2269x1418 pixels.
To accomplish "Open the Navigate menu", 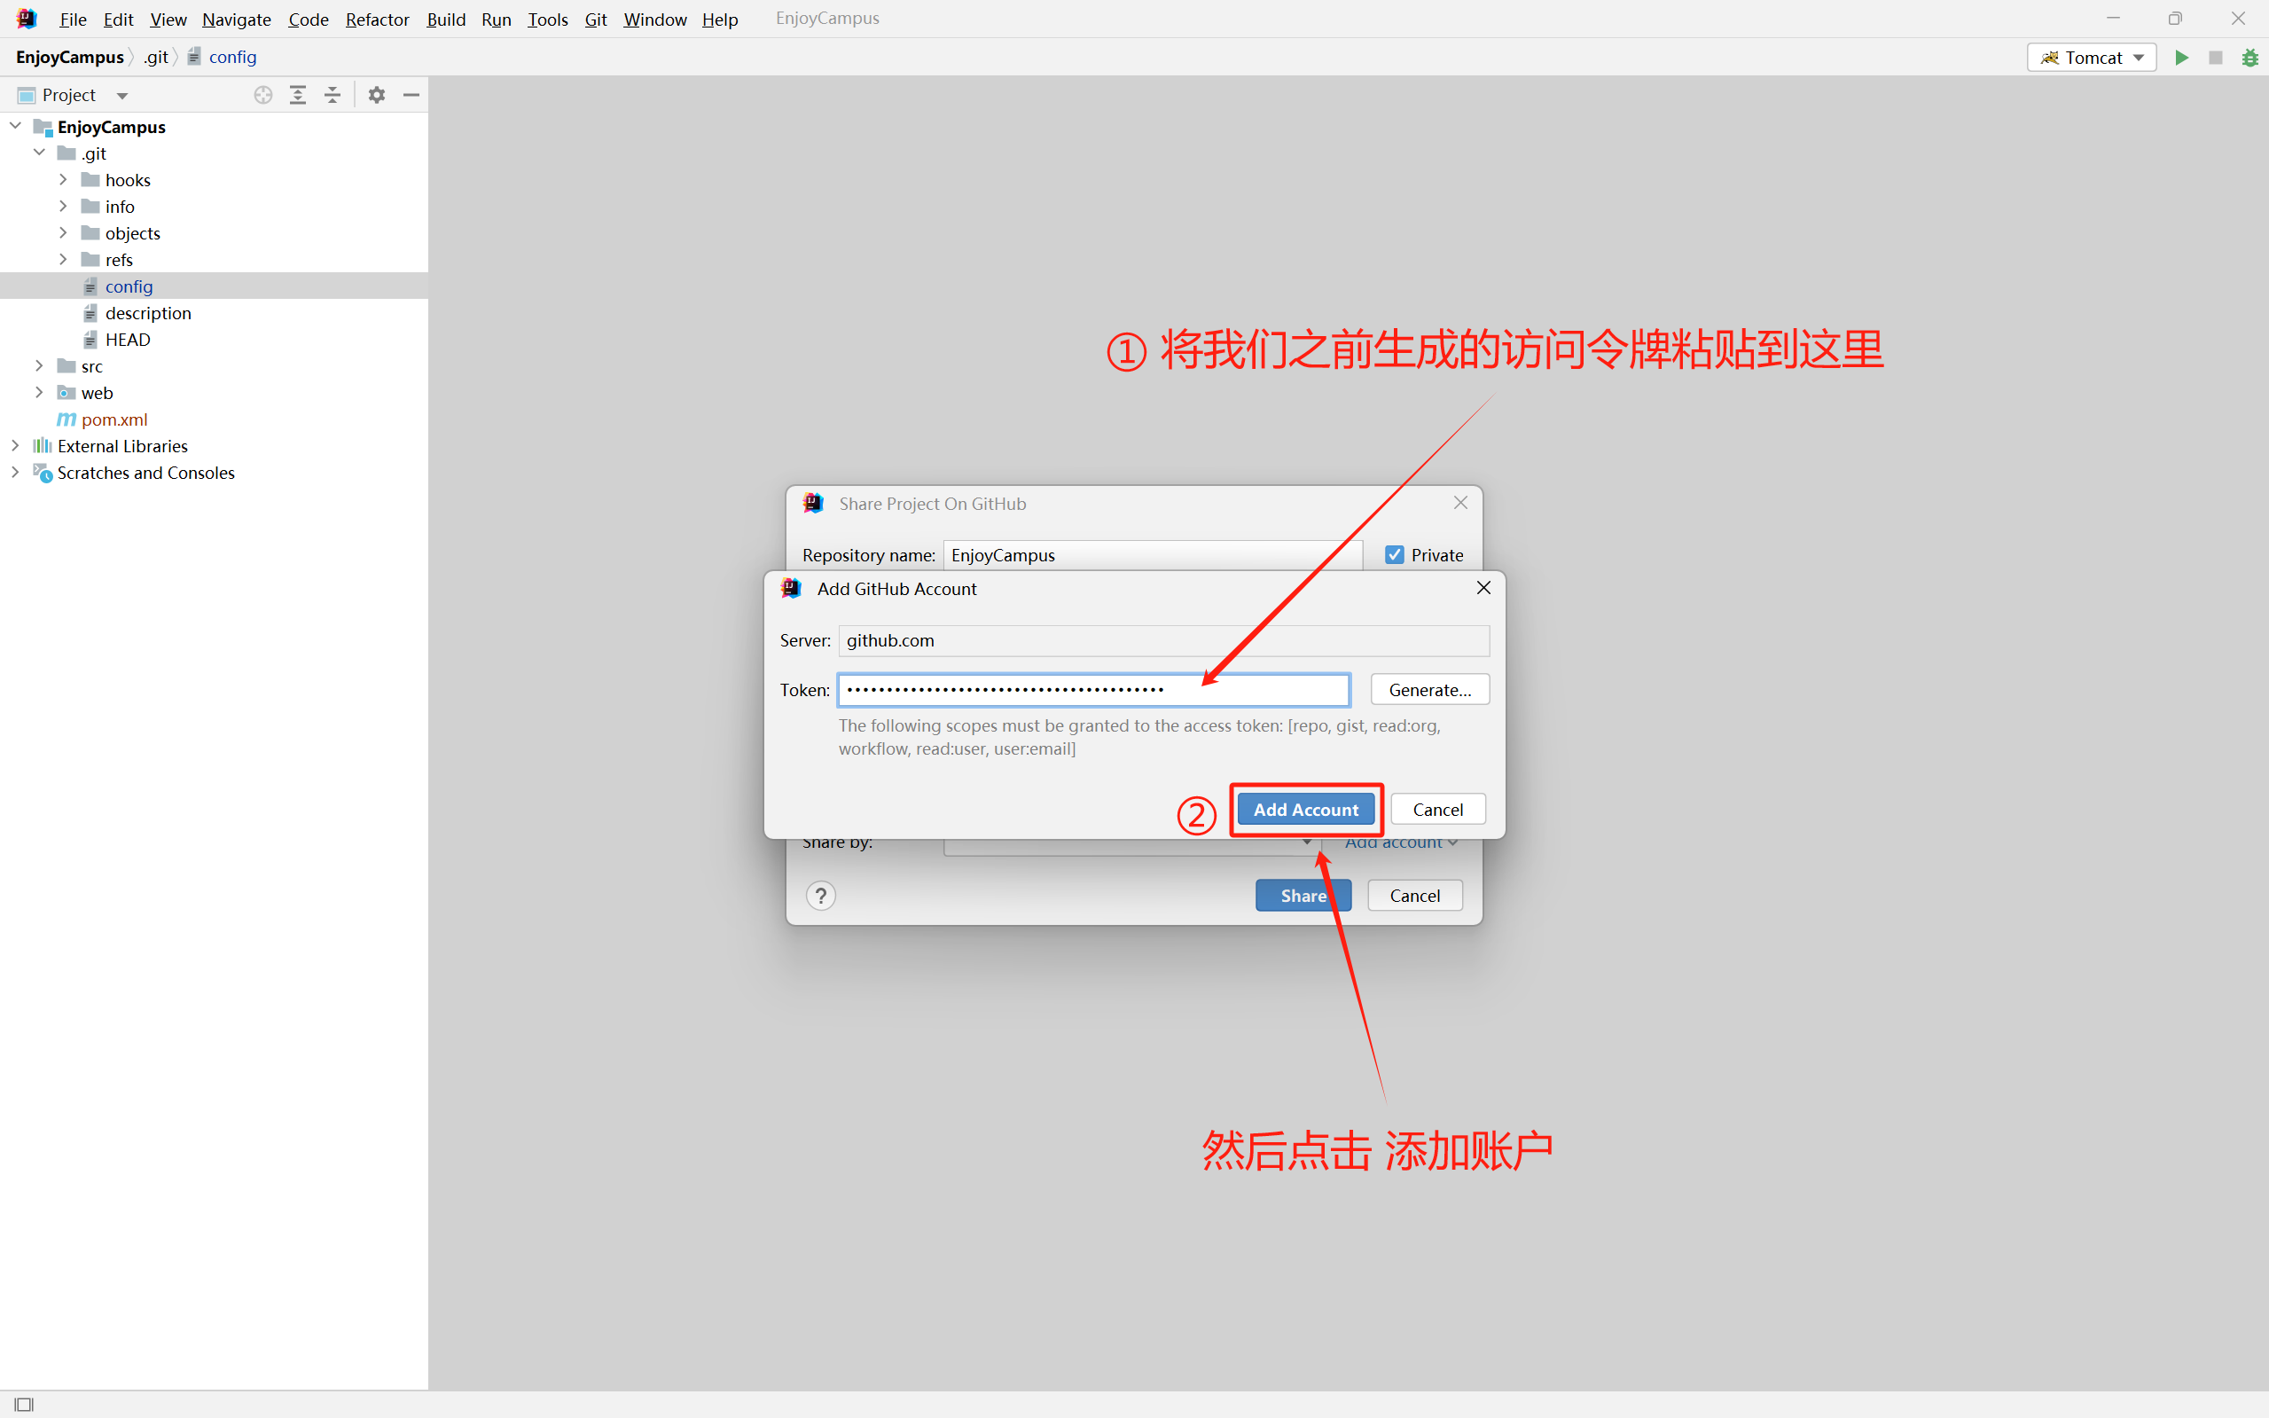I will click(236, 19).
